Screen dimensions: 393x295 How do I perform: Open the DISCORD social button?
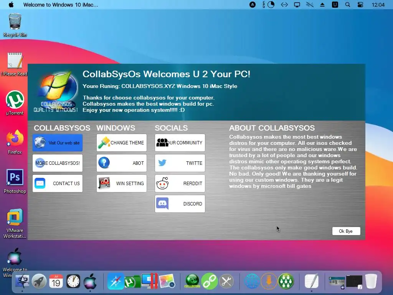pyautogui.click(x=180, y=204)
